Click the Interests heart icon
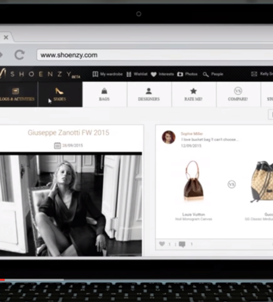This screenshot has width=273, height=302. click(x=154, y=74)
